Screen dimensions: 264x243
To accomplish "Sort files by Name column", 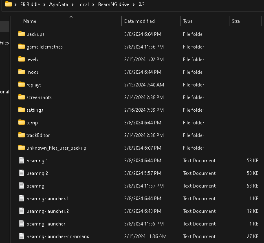I will 30,21.
